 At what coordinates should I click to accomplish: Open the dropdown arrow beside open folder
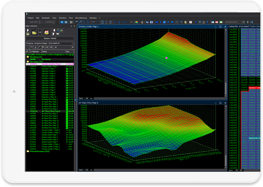(40, 32)
